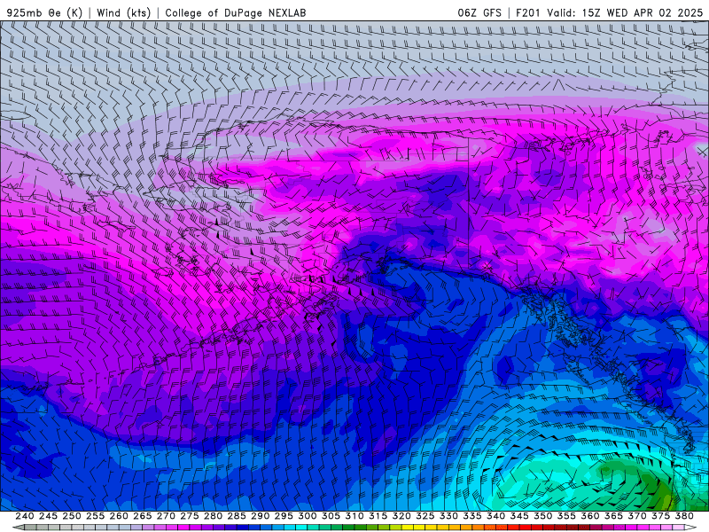Click the 335 color scale label

[x=472, y=516]
